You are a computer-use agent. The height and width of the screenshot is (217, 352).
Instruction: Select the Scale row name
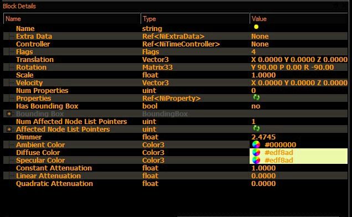(24, 75)
